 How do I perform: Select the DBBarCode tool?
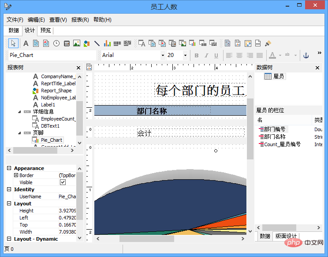tap(203, 43)
